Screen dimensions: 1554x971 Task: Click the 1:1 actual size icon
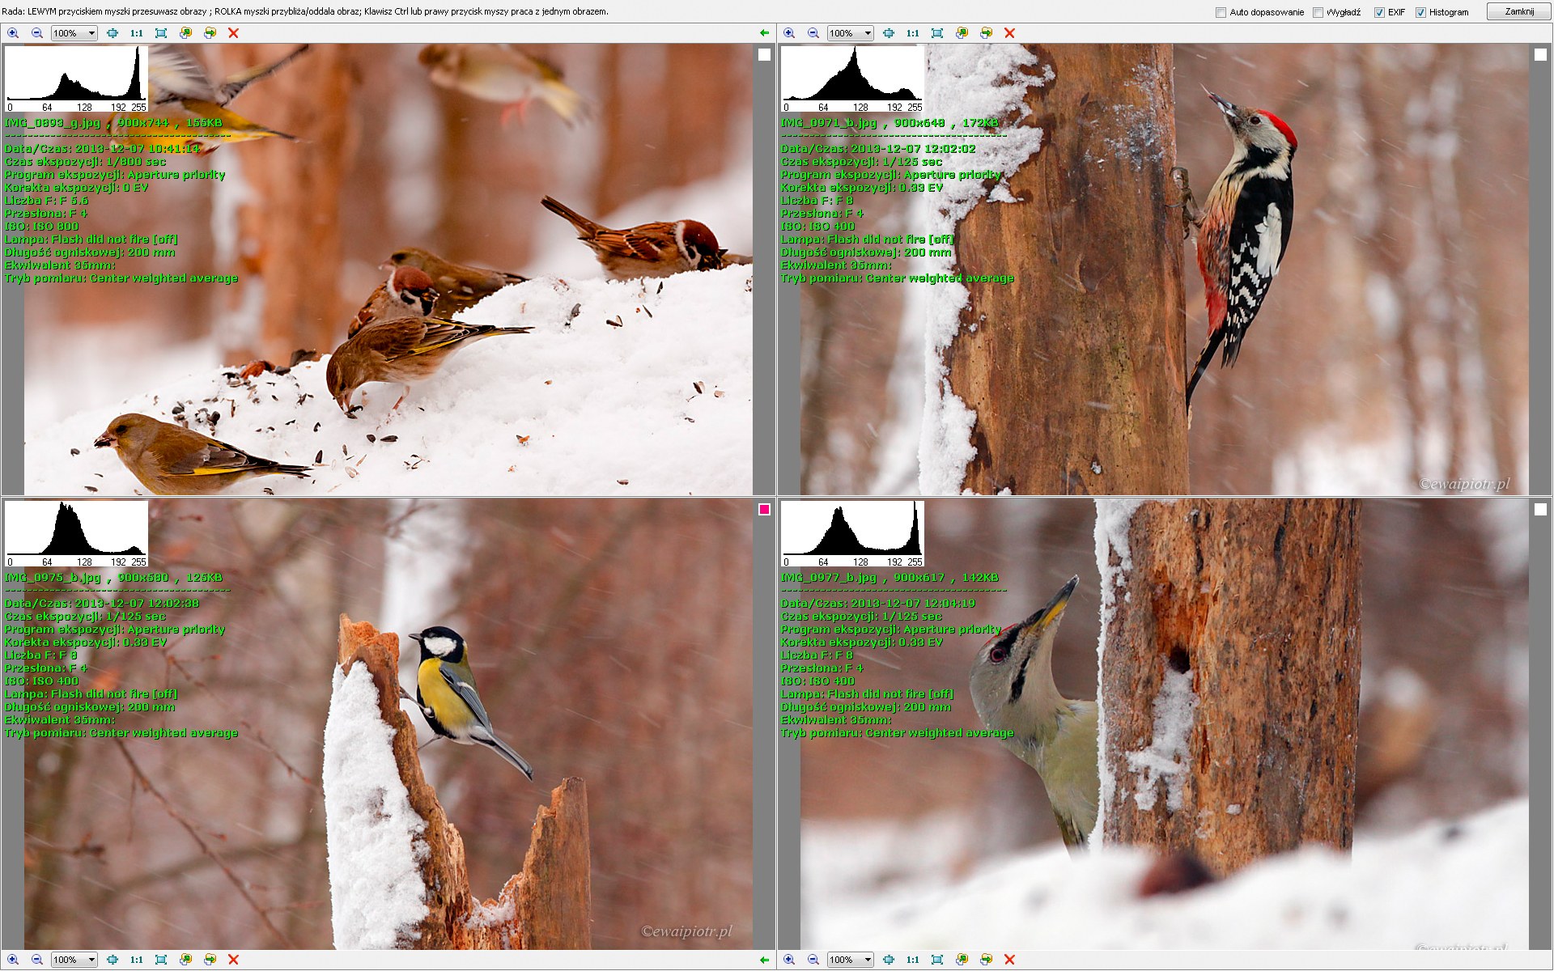tap(136, 33)
